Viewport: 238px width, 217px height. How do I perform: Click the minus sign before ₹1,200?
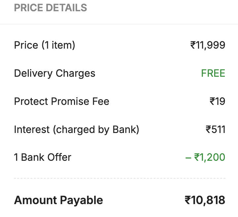click(188, 157)
